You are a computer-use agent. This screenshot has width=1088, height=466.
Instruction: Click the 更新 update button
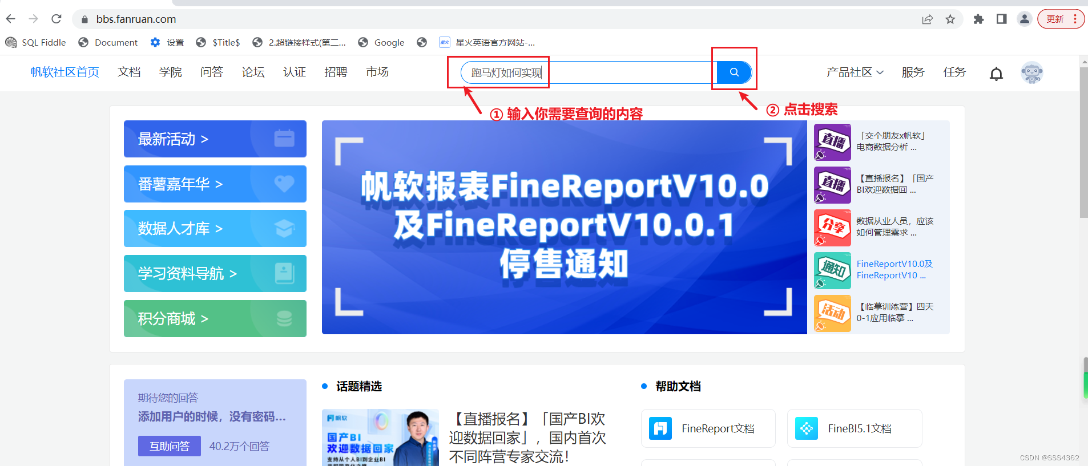pos(1055,19)
